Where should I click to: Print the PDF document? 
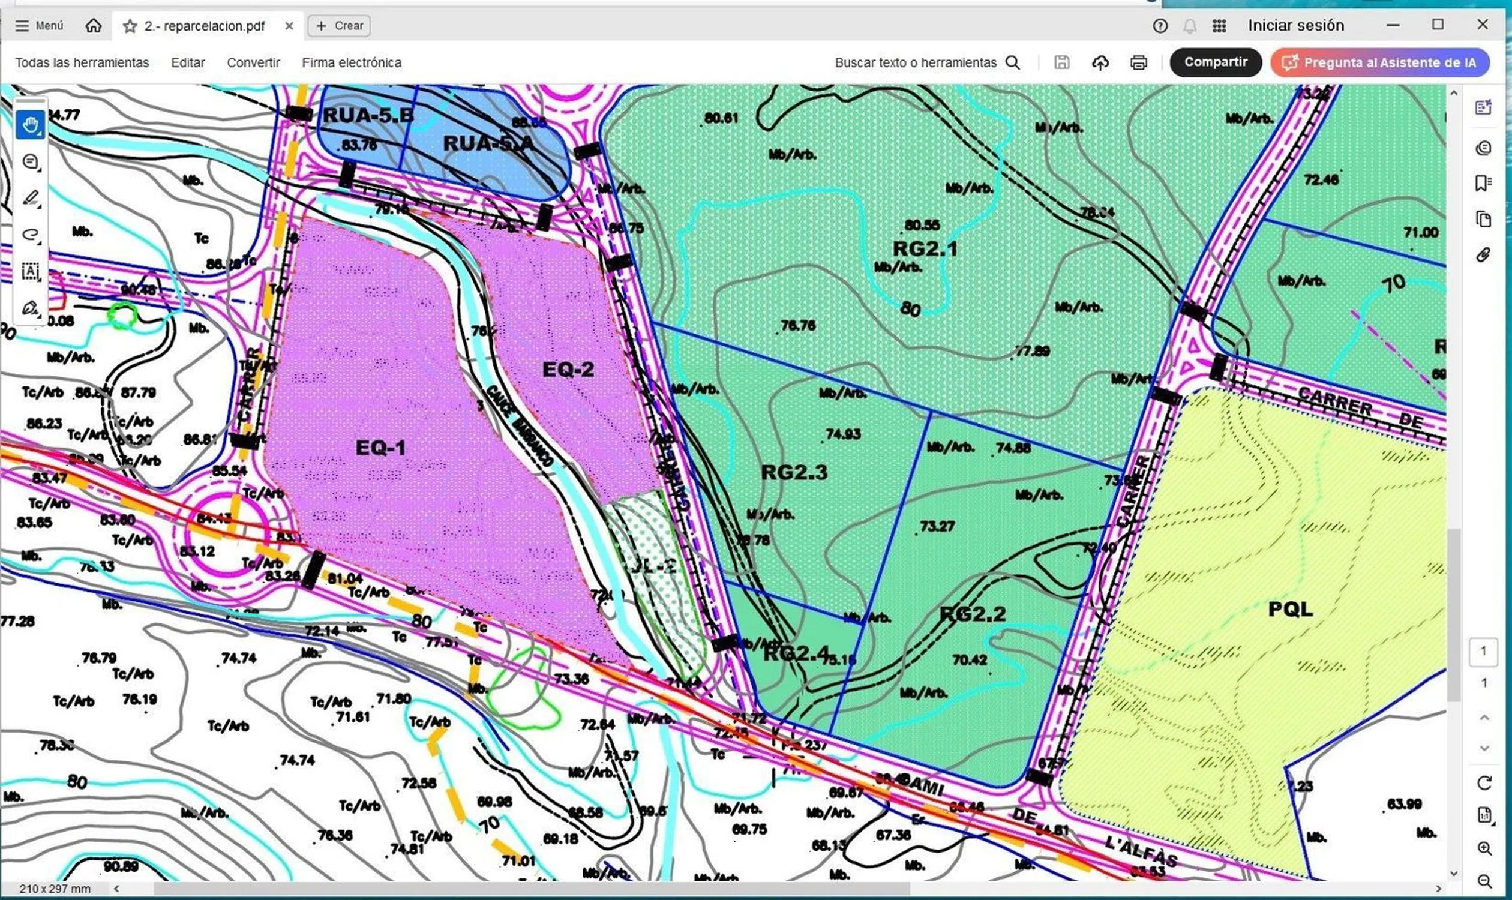1138,62
